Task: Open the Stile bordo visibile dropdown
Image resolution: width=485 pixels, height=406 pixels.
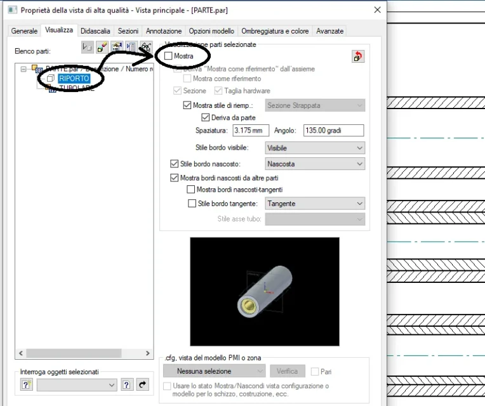Action: click(315, 148)
